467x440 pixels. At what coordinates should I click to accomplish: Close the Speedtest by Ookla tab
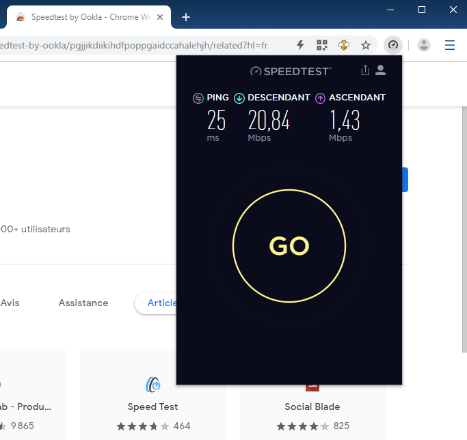[x=160, y=17]
